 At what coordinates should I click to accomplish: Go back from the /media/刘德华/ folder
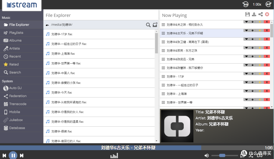point(47,25)
